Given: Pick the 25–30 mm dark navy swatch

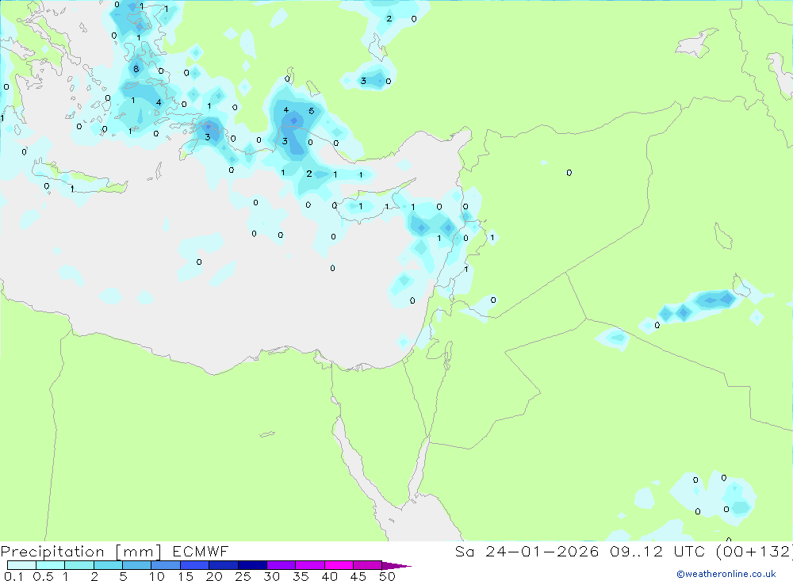Looking at the screenshot, I should (x=252, y=565).
